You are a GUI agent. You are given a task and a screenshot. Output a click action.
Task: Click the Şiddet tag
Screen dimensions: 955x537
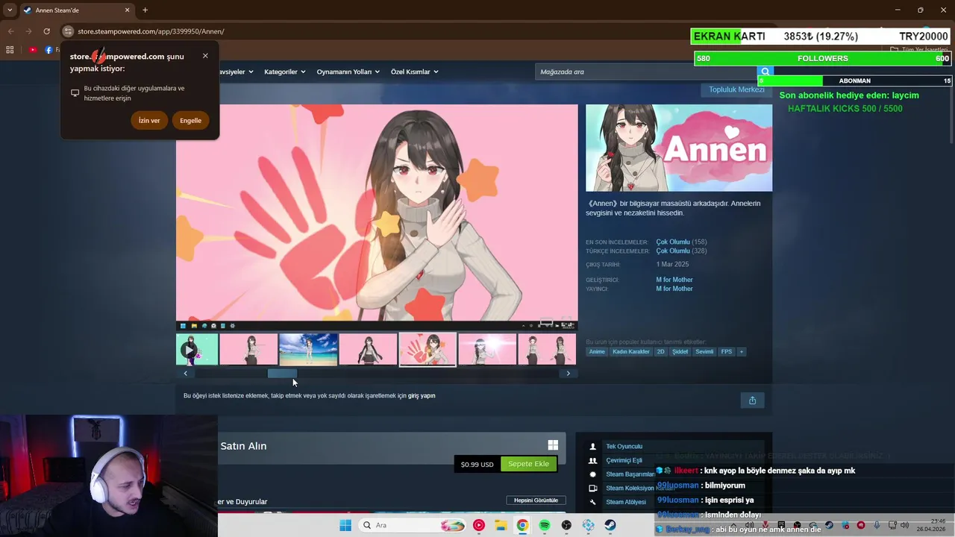[x=680, y=351]
